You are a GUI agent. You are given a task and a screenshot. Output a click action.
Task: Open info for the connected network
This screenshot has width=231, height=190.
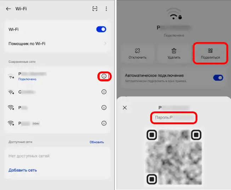[x=104, y=76]
